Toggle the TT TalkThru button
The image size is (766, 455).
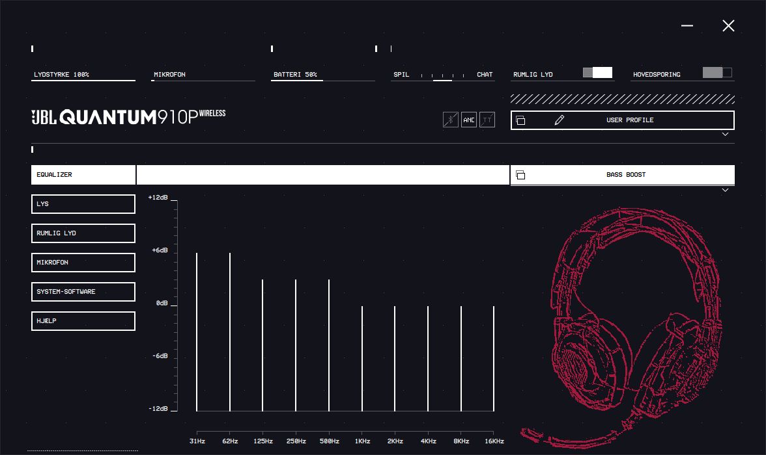pos(487,120)
